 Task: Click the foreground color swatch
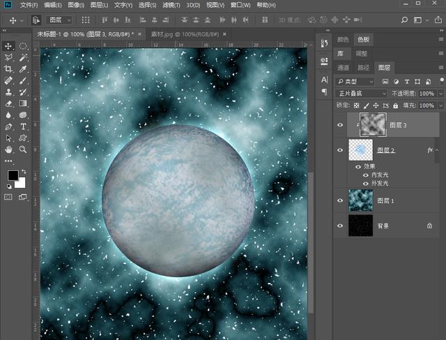click(13, 175)
